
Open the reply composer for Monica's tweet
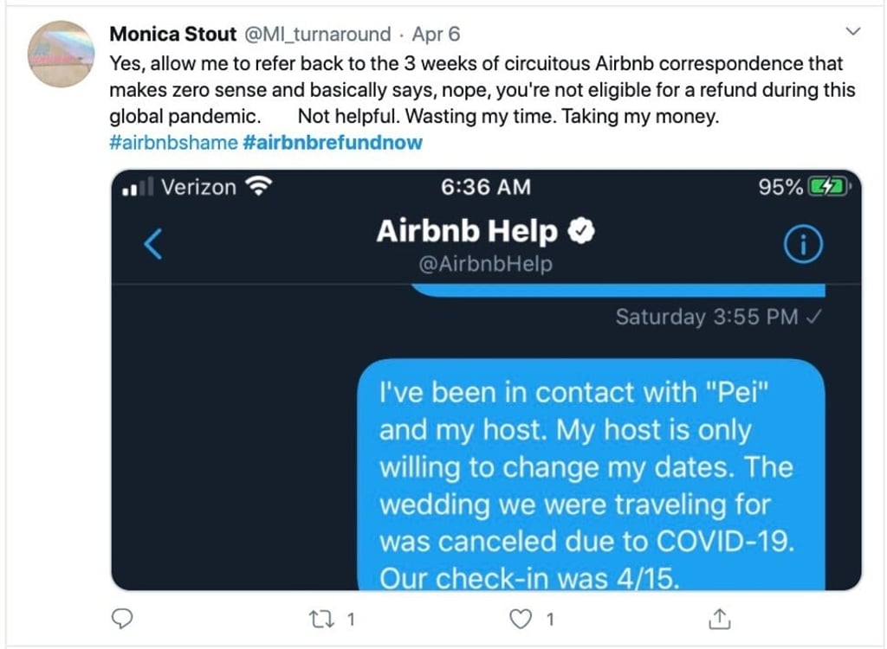tap(122, 618)
